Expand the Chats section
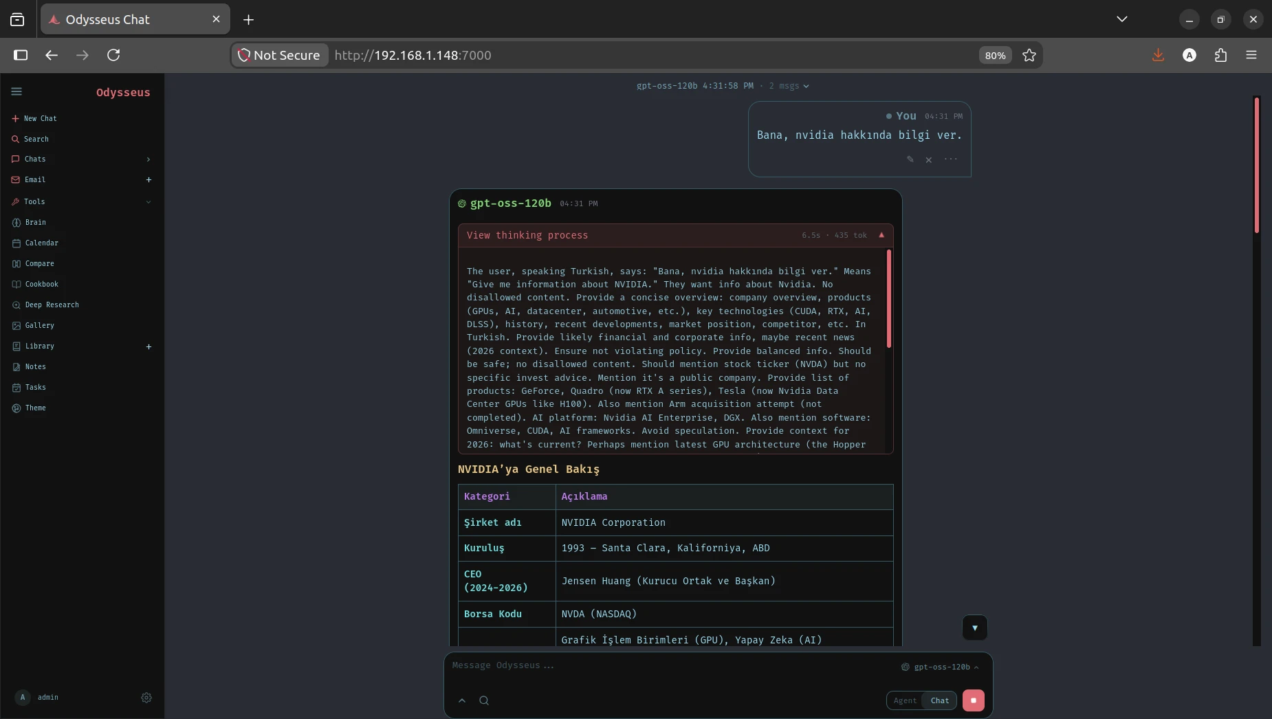The height and width of the screenshot is (719, 1272). [148, 159]
